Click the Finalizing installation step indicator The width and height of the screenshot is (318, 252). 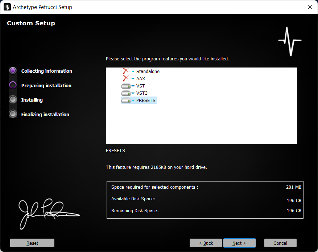click(13, 114)
